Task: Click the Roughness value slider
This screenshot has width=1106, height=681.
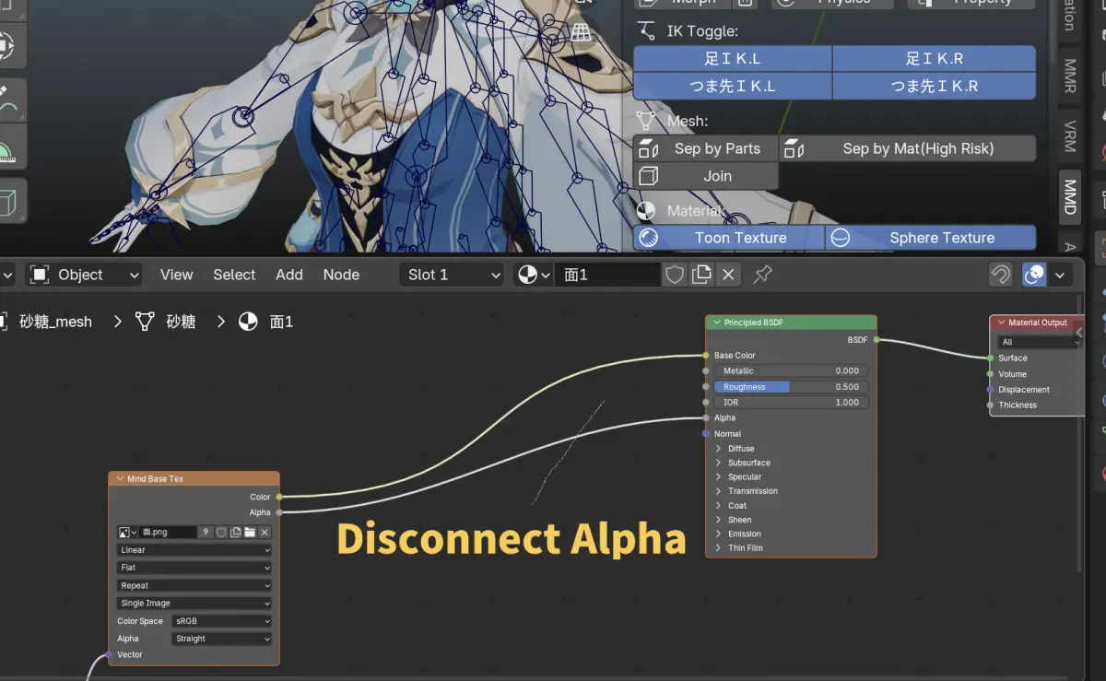Action: (x=789, y=387)
